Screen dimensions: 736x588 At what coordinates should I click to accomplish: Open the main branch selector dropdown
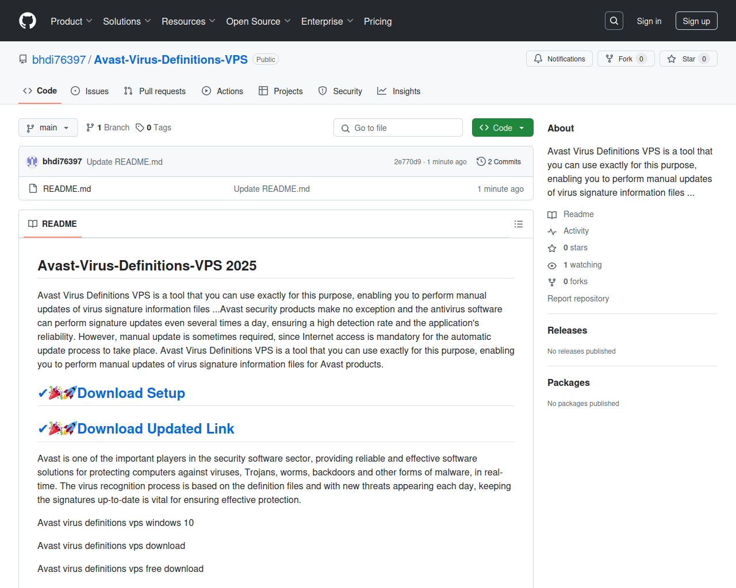tap(48, 127)
